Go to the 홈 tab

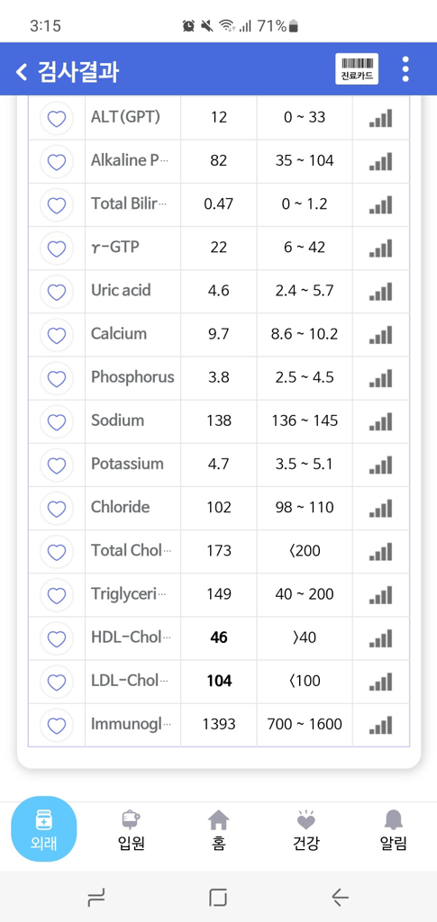[218, 830]
